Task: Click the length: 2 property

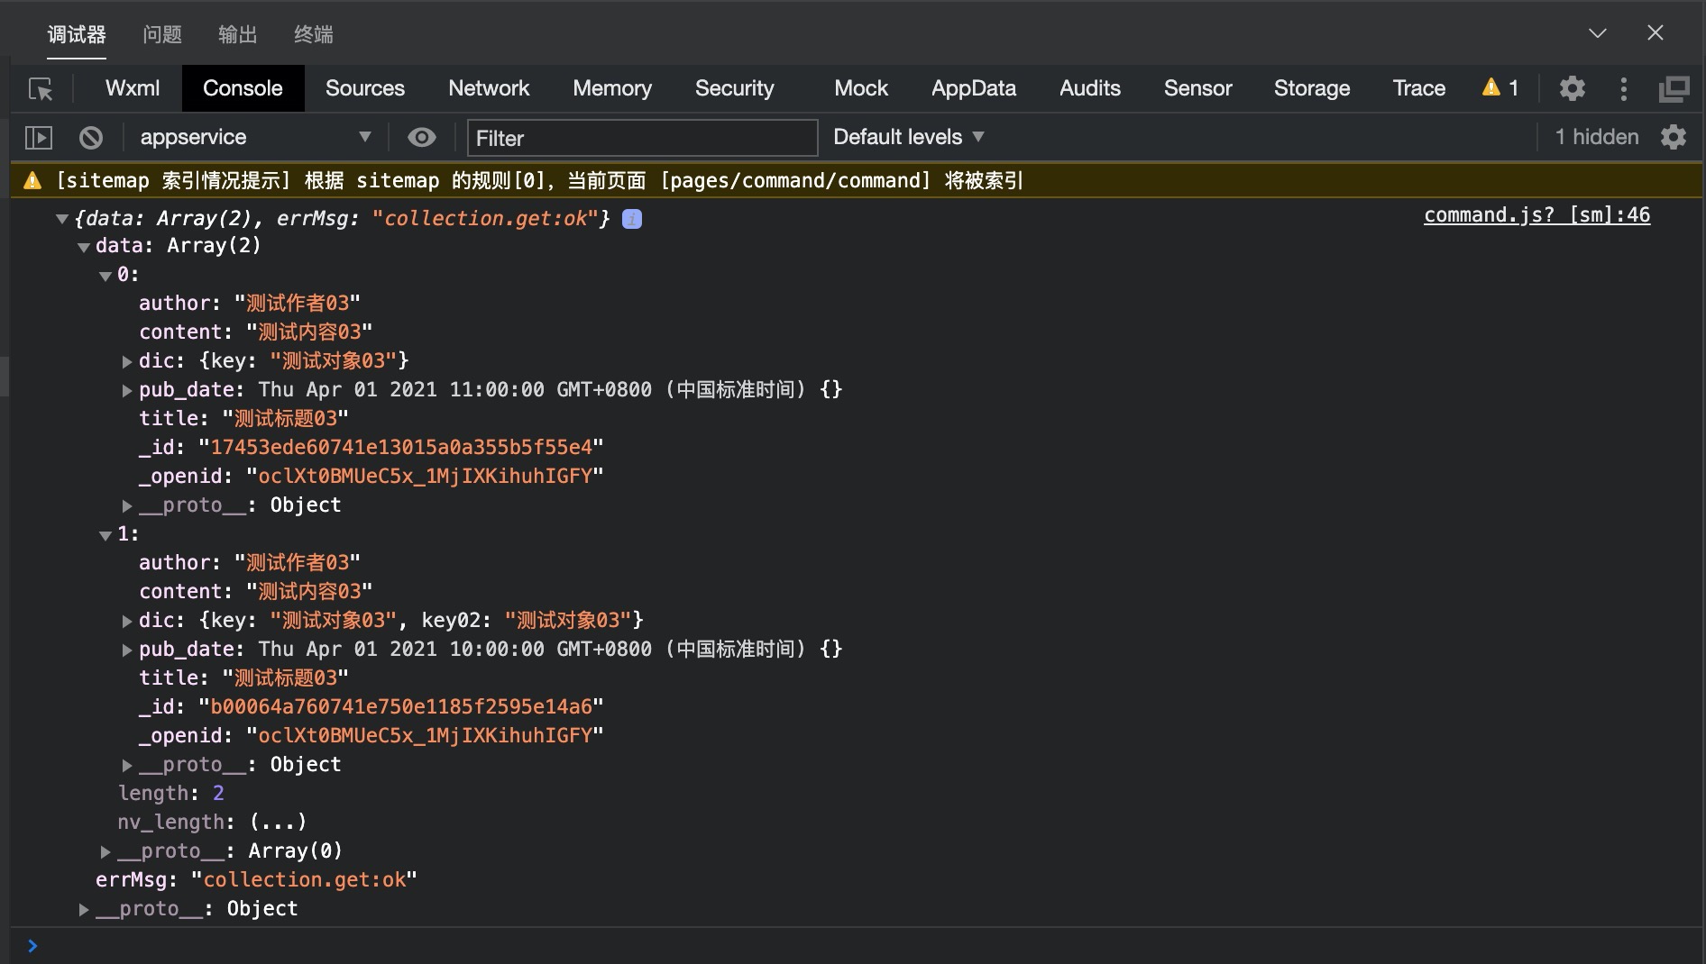Action: 171,794
